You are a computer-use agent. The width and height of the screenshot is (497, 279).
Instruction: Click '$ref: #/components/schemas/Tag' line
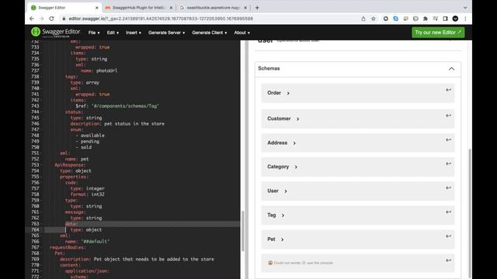pyautogui.click(x=117, y=106)
